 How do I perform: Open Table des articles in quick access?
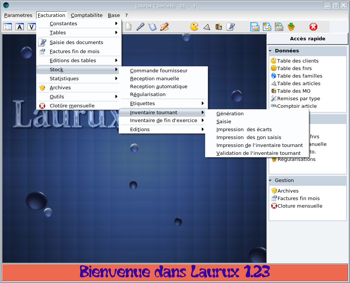click(x=296, y=84)
